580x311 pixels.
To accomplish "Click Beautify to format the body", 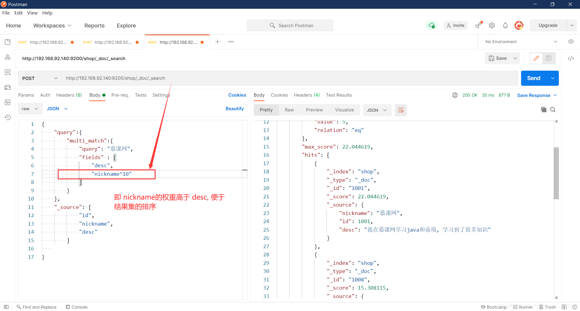I will 235,109.
